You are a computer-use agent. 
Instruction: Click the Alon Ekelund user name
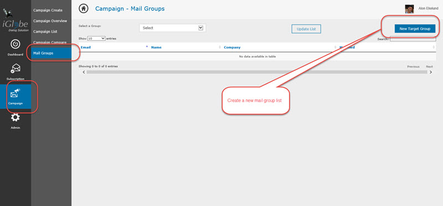pyautogui.click(x=428, y=9)
